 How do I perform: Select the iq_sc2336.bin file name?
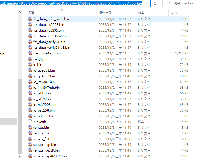(44, 116)
